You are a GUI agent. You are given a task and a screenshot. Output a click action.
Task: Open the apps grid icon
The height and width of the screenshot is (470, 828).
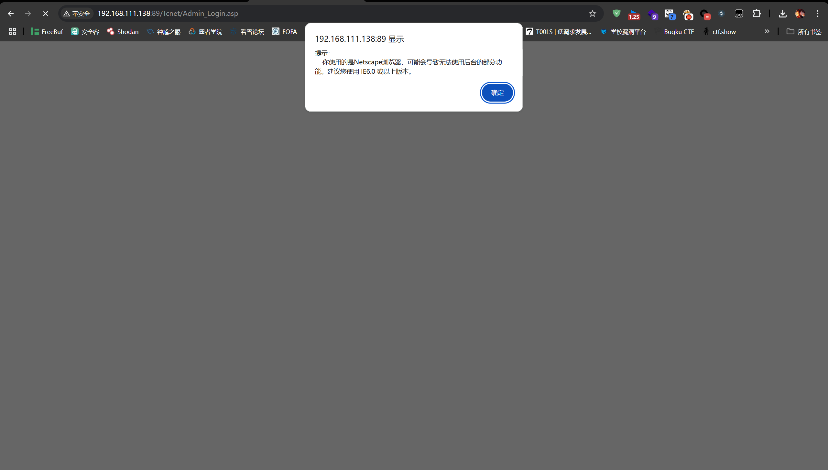pos(13,31)
